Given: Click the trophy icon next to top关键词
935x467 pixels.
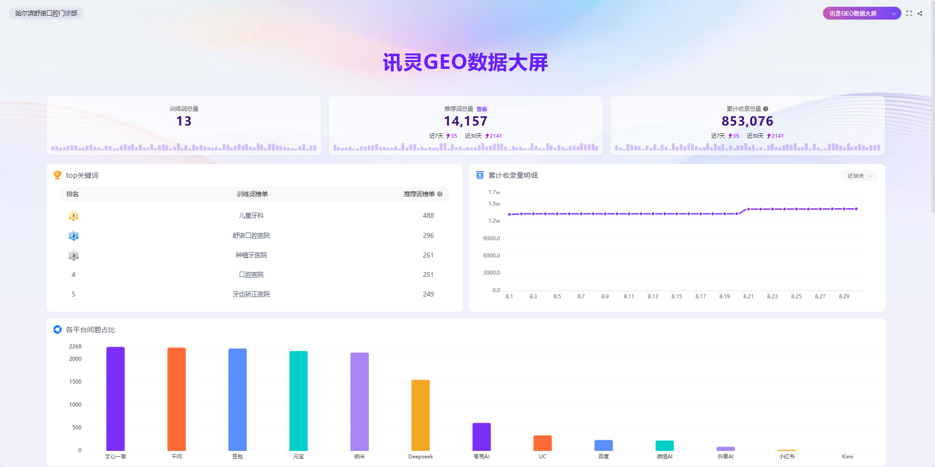Looking at the screenshot, I should (x=57, y=175).
